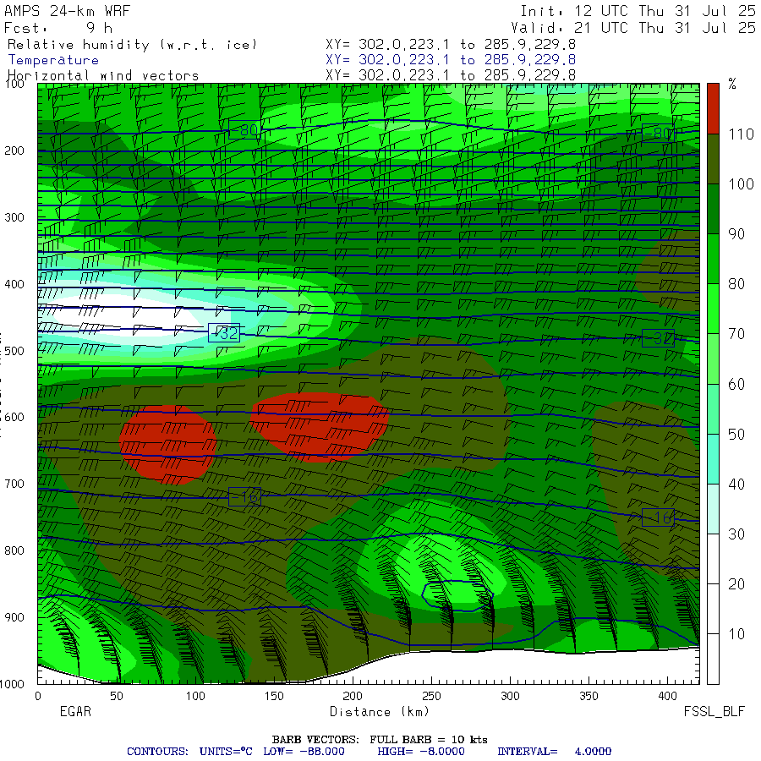Click the "EGAR" endpoint label
The width and height of the screenshot is (761, 761).
point(75,711)
